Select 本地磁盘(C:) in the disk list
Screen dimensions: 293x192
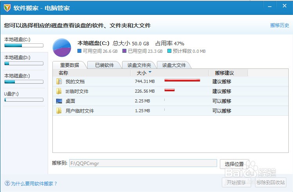tap(24, 43)
